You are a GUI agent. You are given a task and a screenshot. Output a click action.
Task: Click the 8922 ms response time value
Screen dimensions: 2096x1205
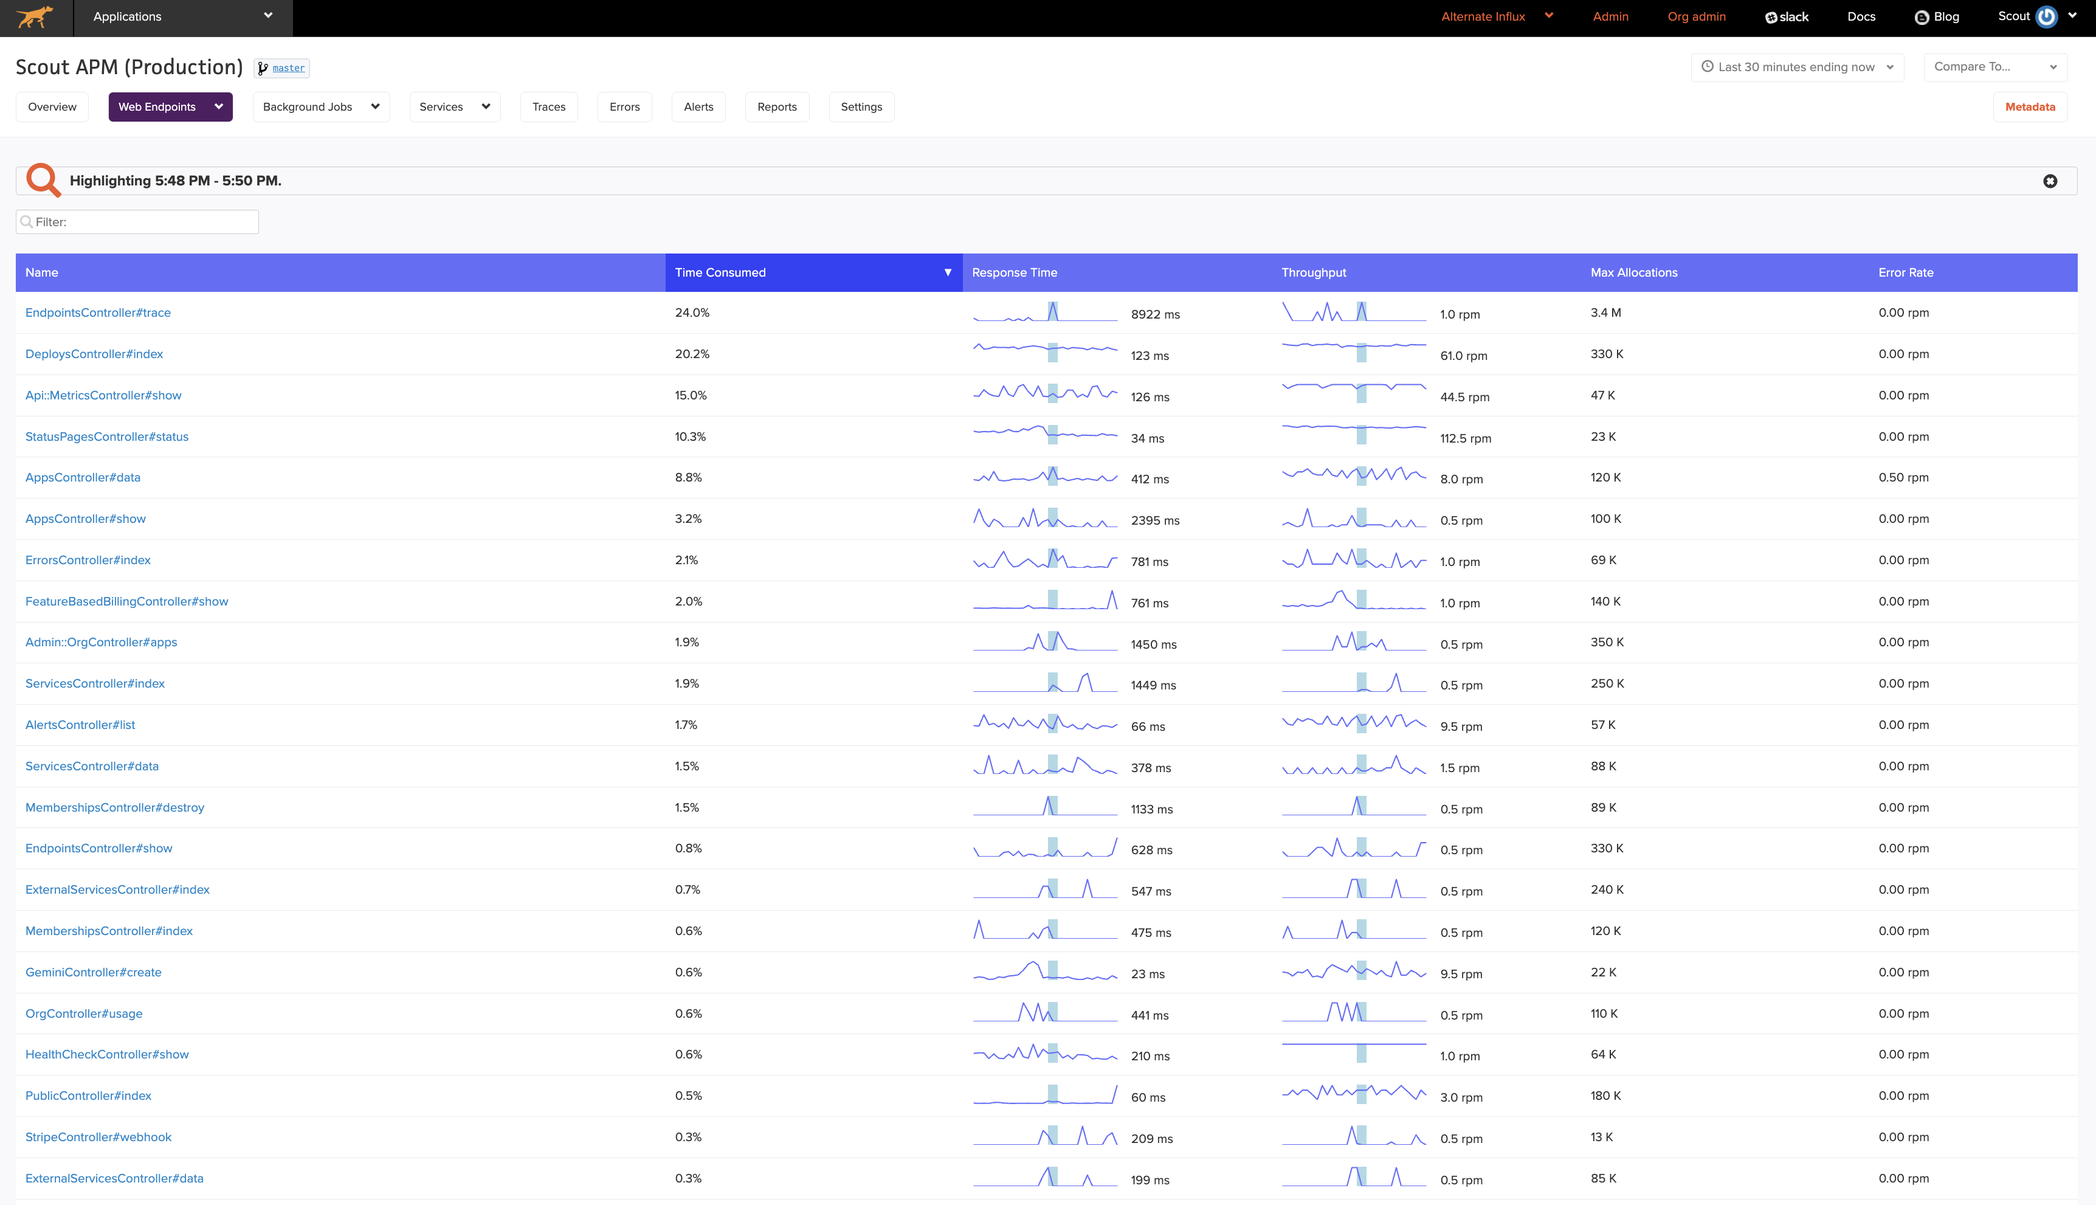(x=1155, y=314)
